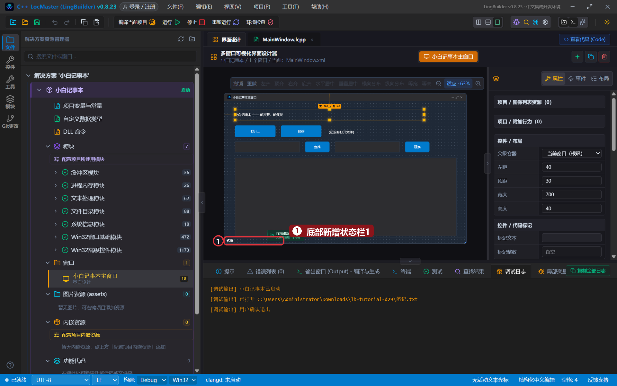Image resolution: width=617 pixels, height=386 pixels.
Task: Toggle light theme with sun icon
Action: point(607,22)
